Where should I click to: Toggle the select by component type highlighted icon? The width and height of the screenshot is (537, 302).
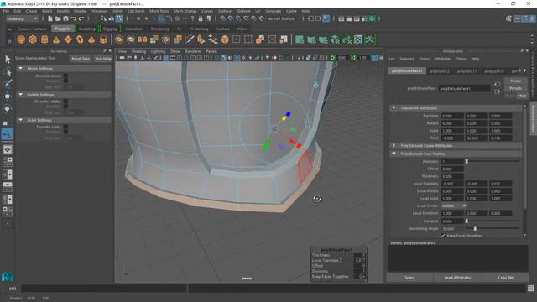119,18
